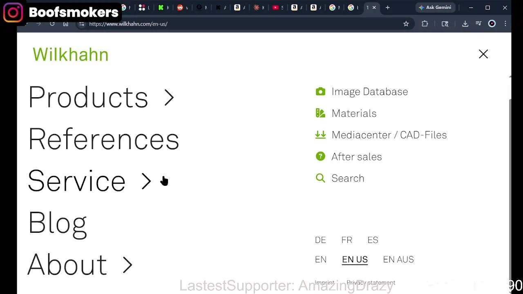This screenshot has width=523, height=294.
Task: Expand the Service submenu arrow
Action: [x=146, y=181]
